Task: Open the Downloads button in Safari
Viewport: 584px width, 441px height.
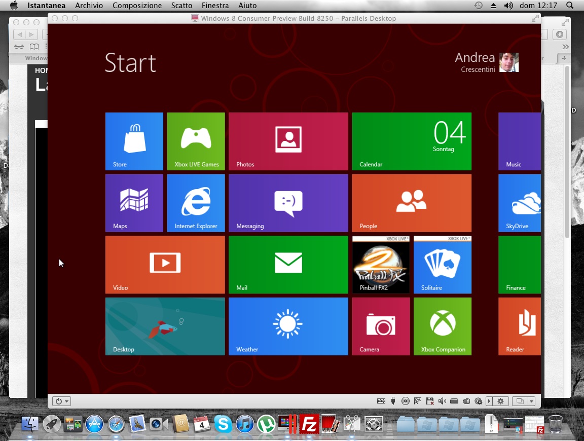Action: (560, 34)
